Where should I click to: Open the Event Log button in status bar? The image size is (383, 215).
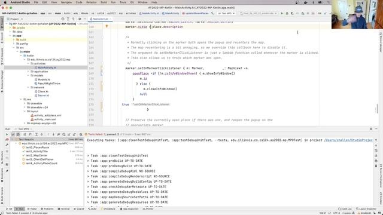point(345,209)
